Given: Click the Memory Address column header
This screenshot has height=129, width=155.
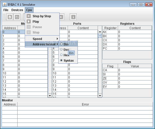Looking at the screenshot, I should coord(10,28).
